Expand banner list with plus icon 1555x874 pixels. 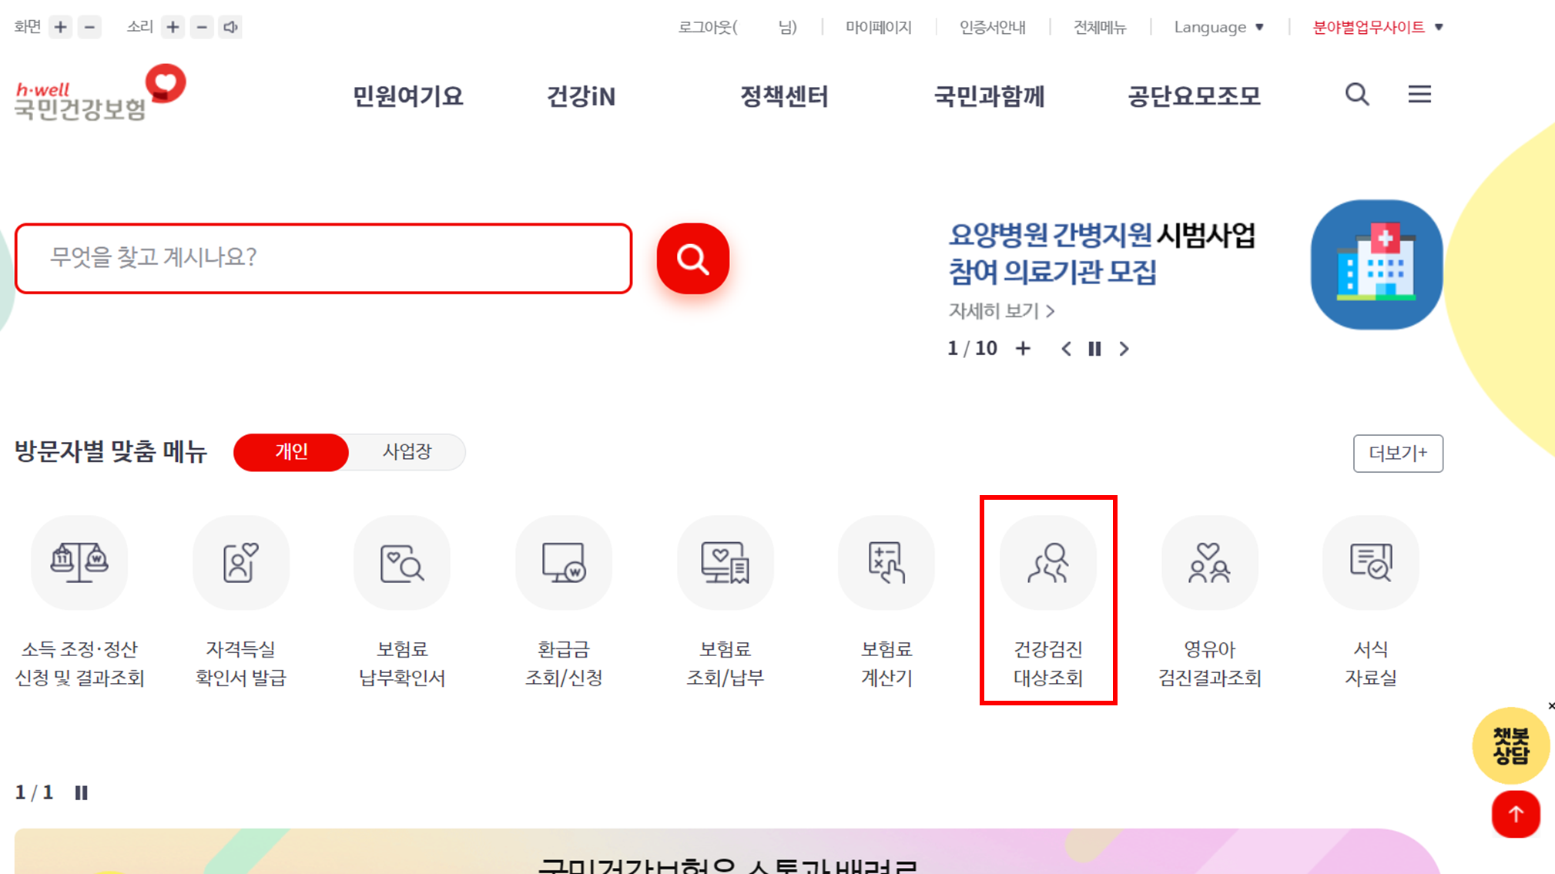1022,349
